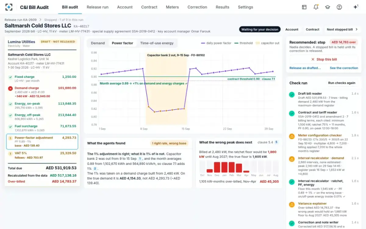366x229 pixels.
Task: Click the red error icon beside Demand charge
Action: click(10, 88)
